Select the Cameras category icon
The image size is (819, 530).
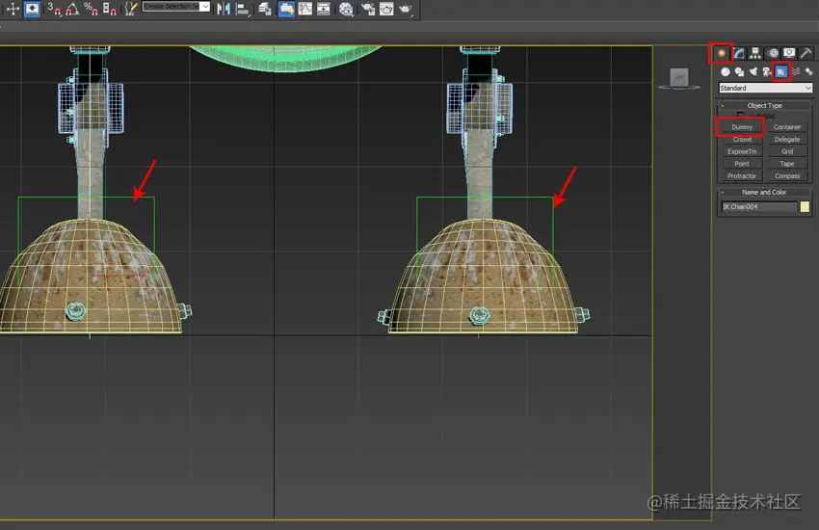pos(766,71)
